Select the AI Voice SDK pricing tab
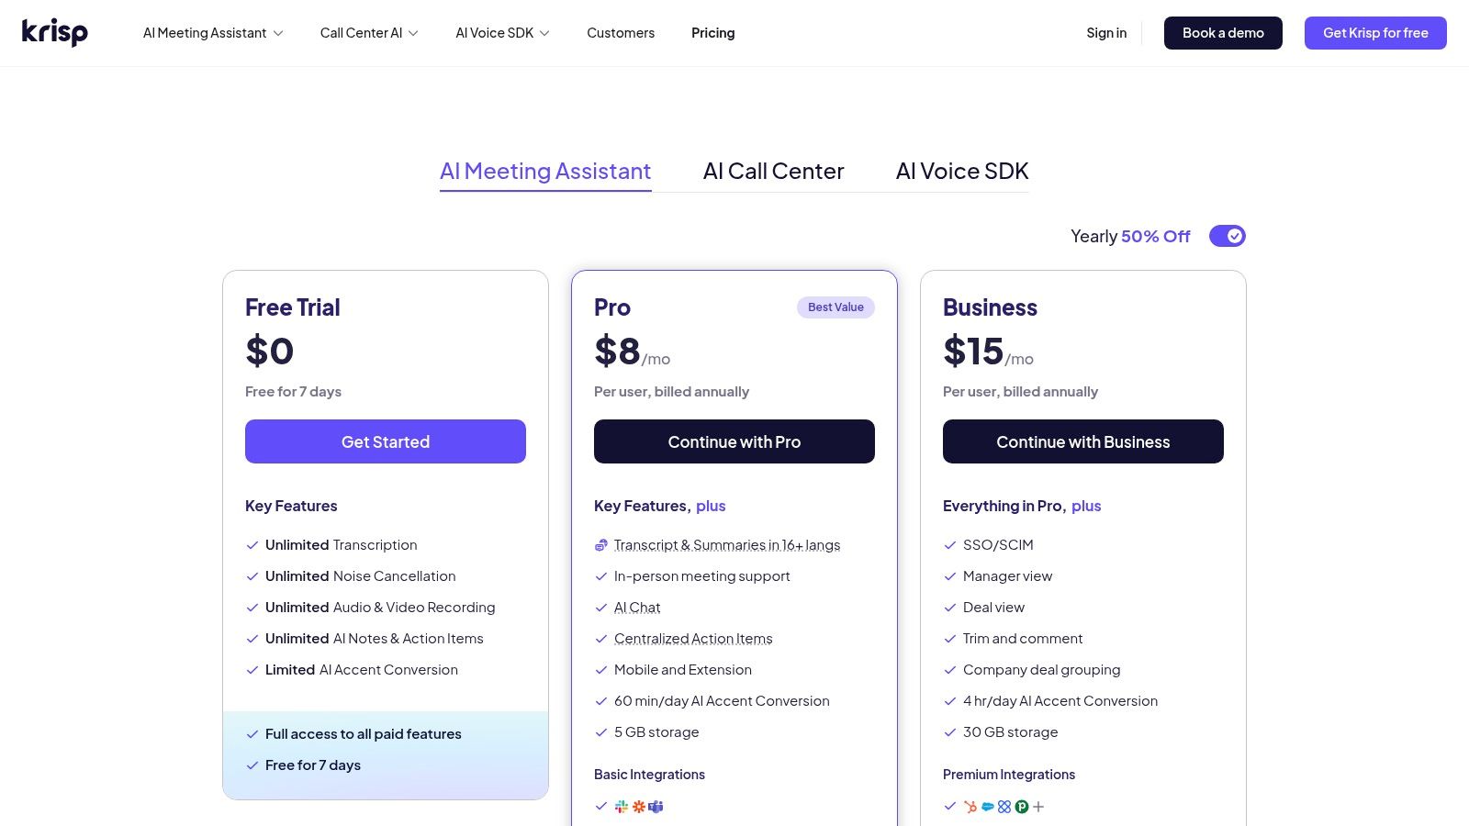This screenshot has height=826, width=1469. click(x=961, y=172)
